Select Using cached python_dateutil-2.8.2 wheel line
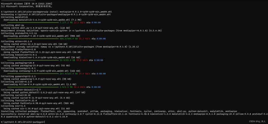 [44, 93]
